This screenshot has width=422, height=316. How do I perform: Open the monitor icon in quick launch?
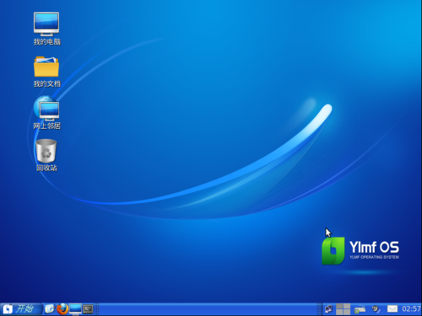(75, 309)
